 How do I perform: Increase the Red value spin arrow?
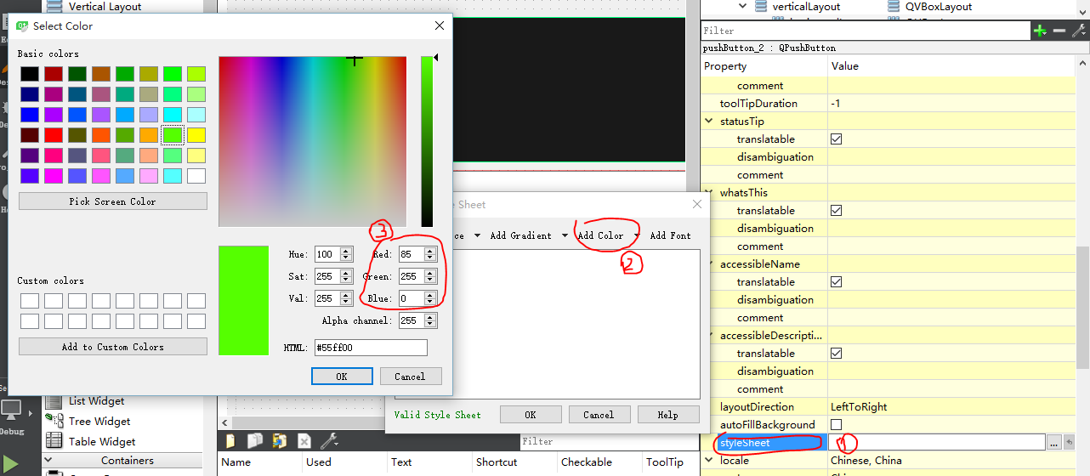(430, 251)
